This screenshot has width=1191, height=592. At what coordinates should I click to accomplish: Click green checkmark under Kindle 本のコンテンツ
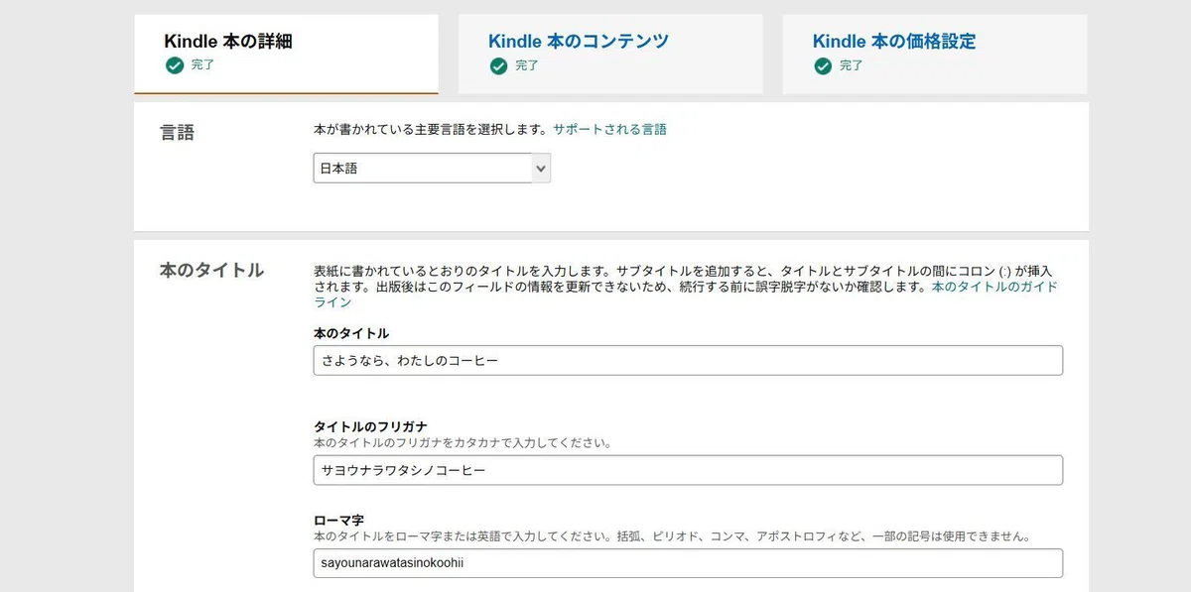(498, 65)
